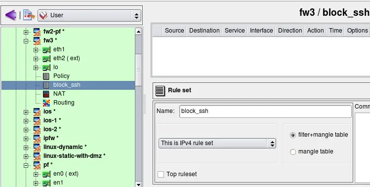Open the IPv4 rule set dropdown
370x187 pixels.
217,143
